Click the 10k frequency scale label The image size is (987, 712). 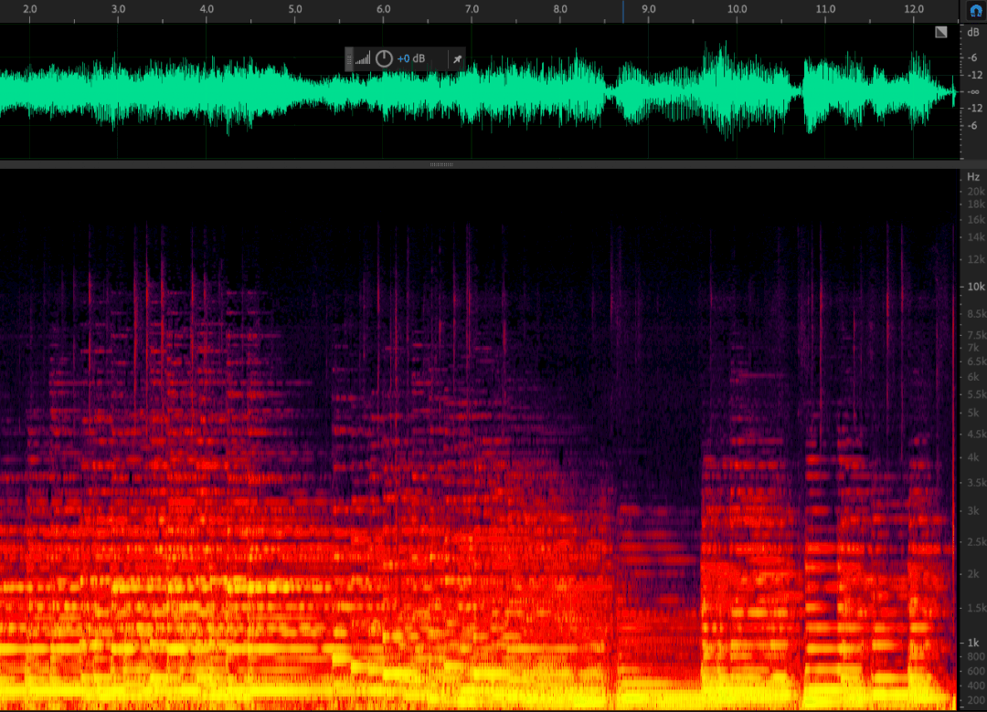pyautogui.click(x=976, y=287)
